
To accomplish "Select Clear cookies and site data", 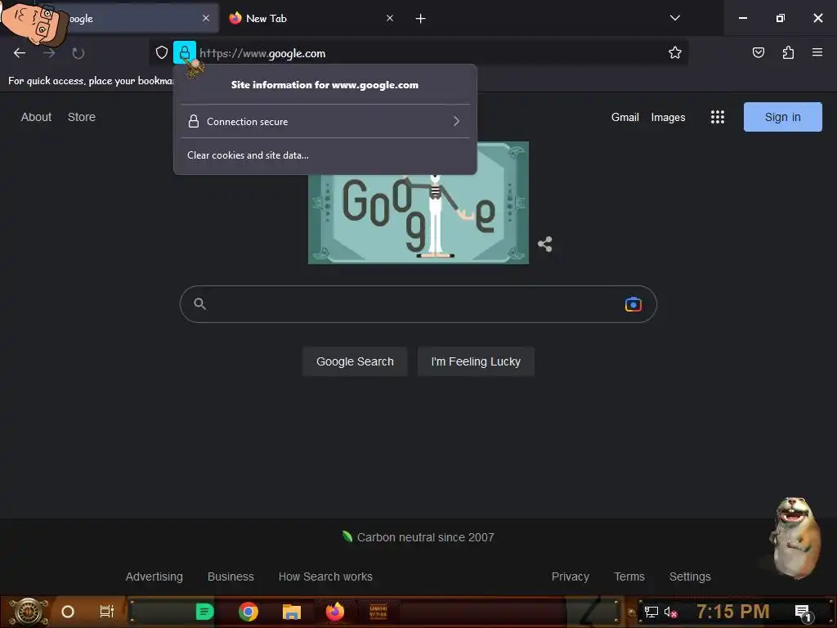I will coord(248,155).
